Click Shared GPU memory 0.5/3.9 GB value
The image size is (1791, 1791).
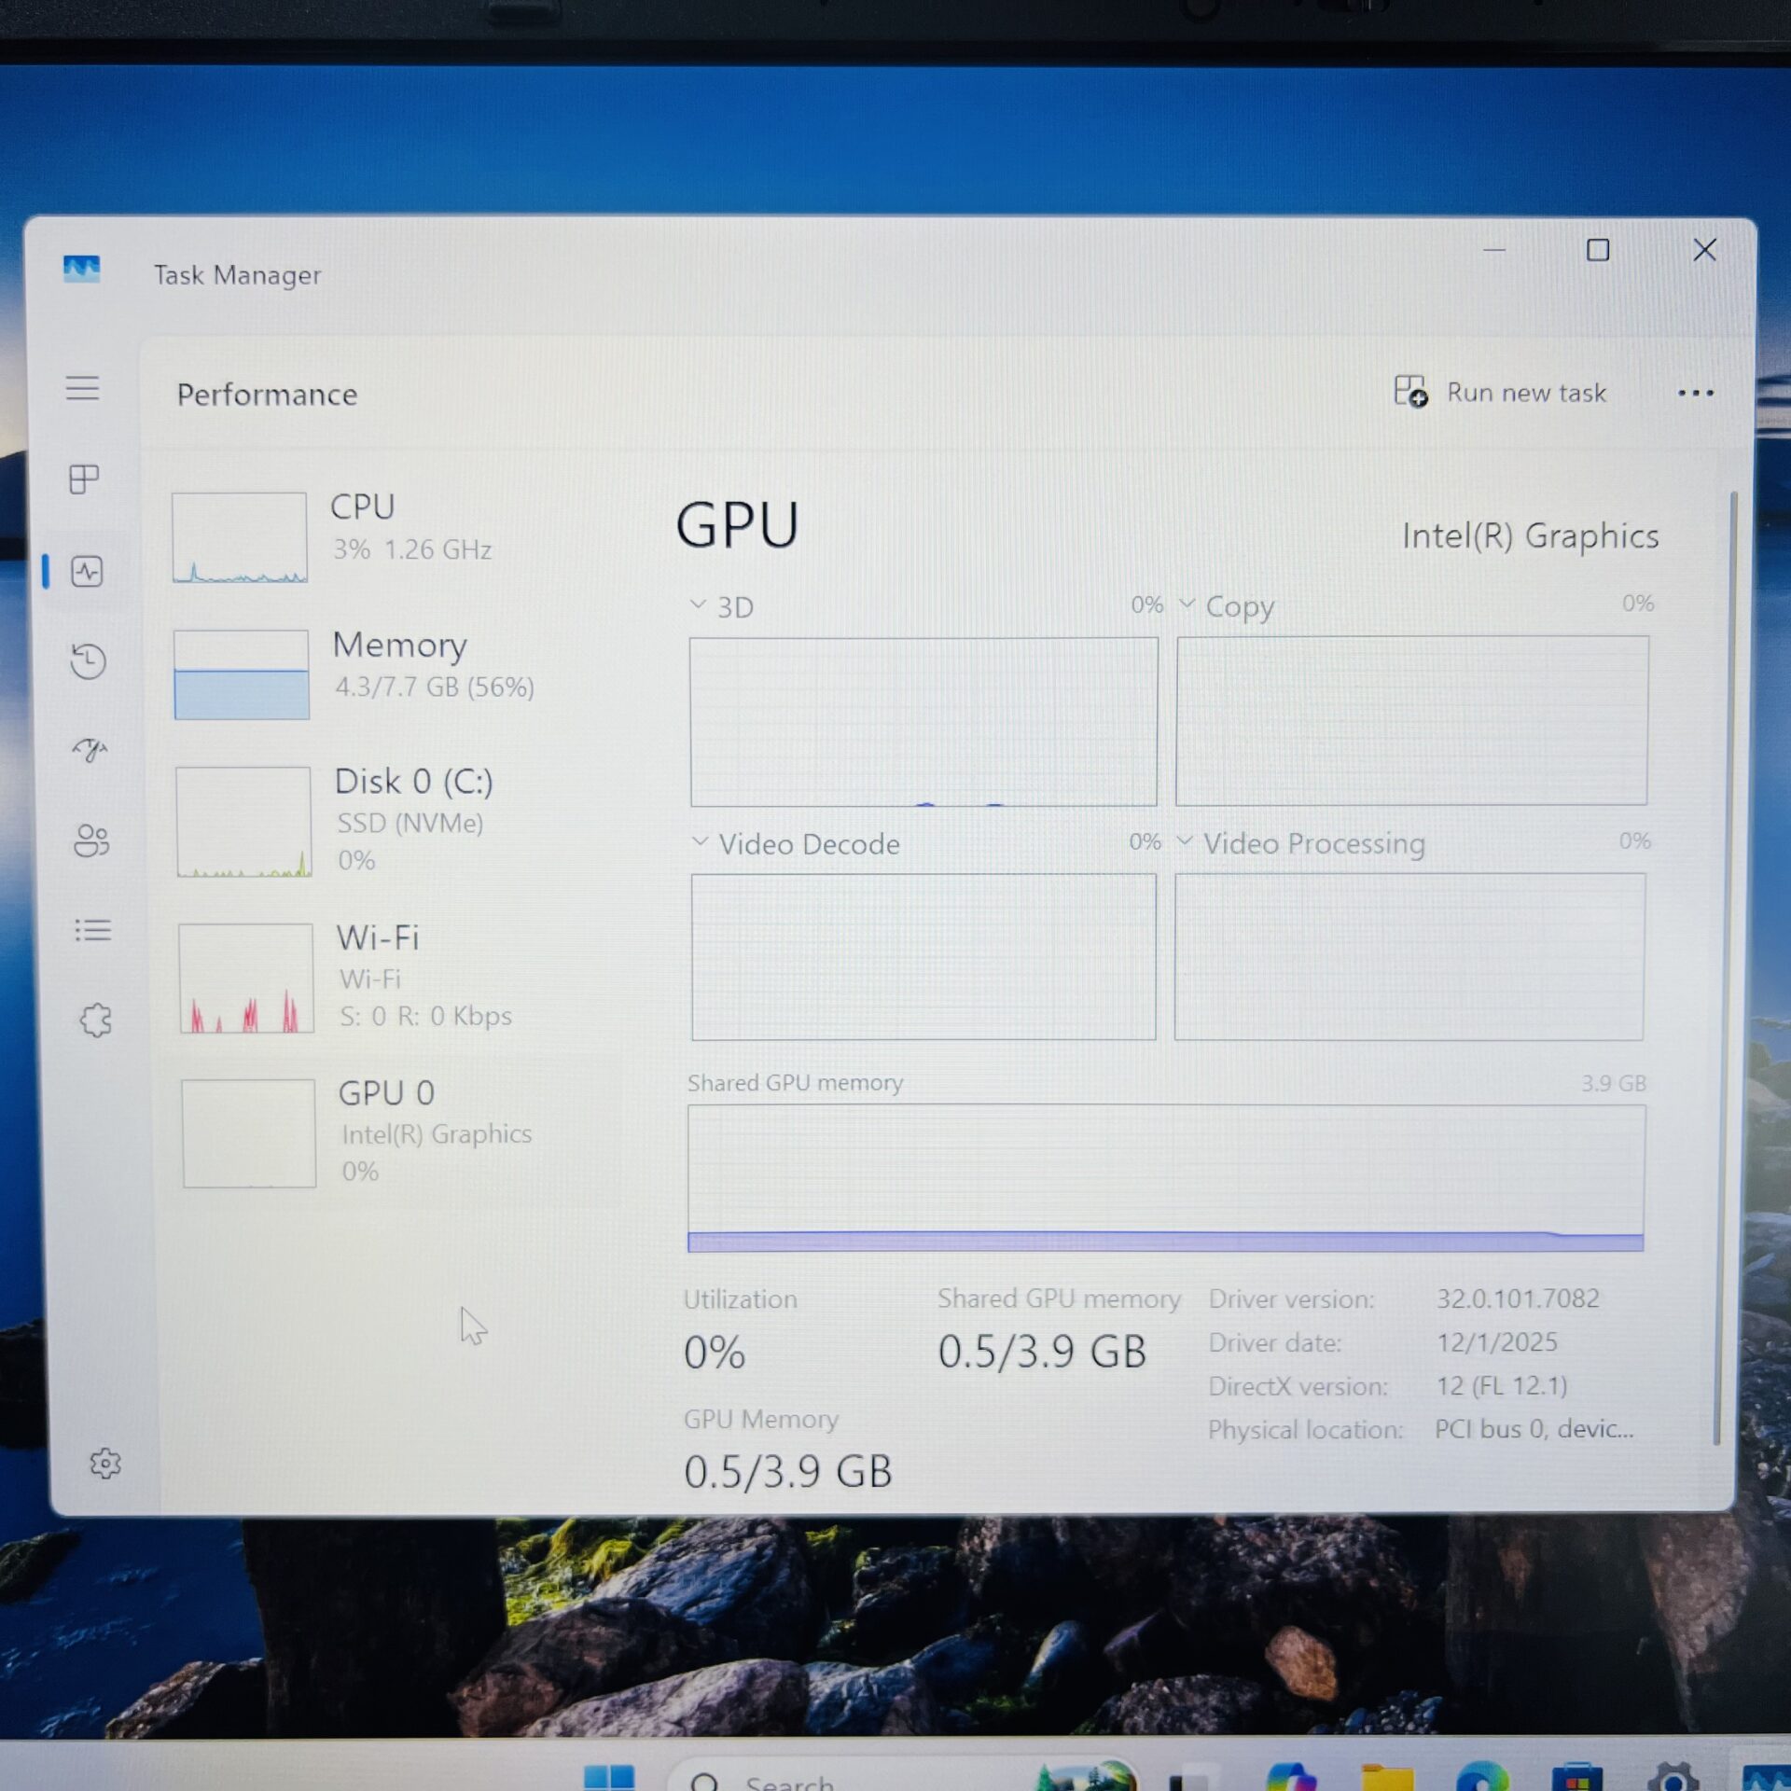click(1041, 1351)
